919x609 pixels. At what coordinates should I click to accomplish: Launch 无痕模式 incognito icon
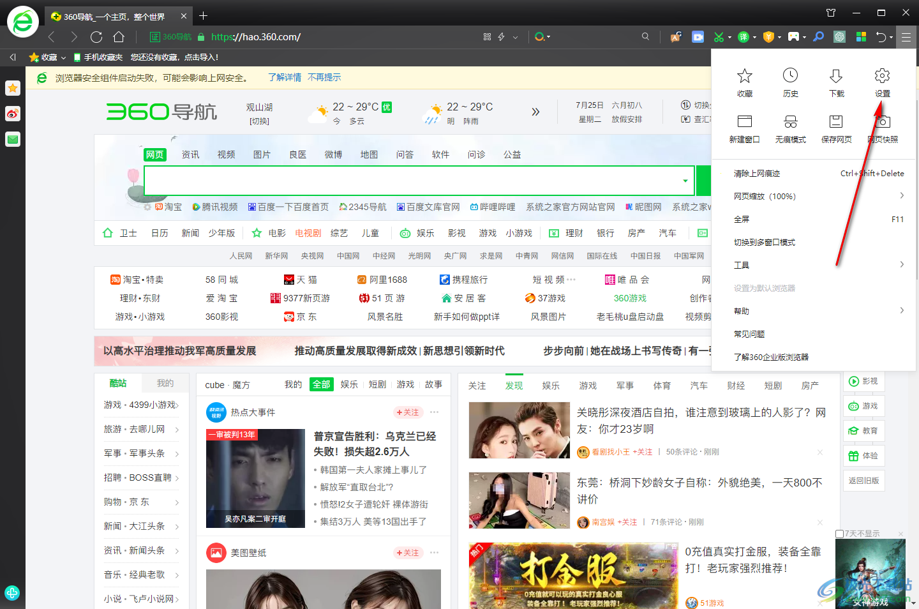pos(790,129)
